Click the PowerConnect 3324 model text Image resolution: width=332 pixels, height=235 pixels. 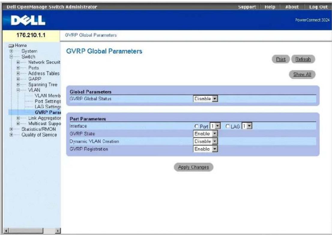[312, 20]
